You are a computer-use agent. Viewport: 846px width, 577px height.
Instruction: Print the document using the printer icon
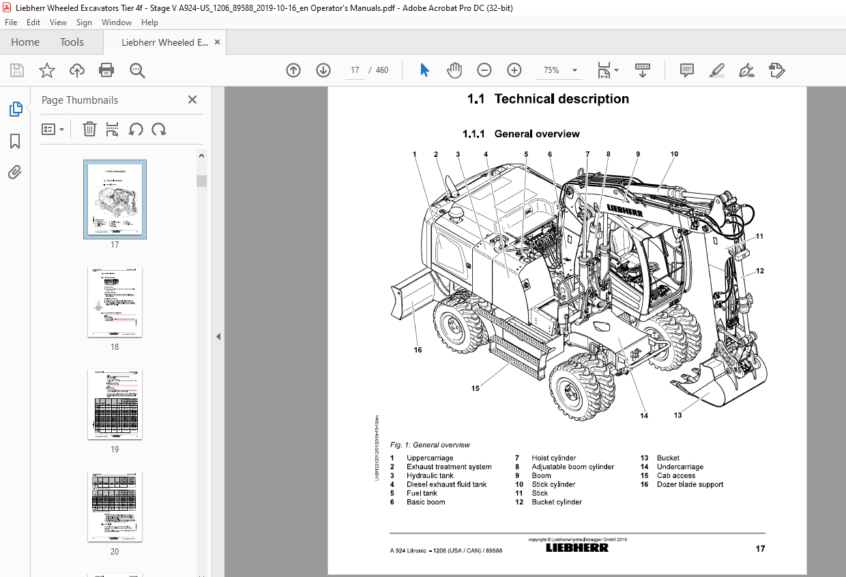(106, 70)
